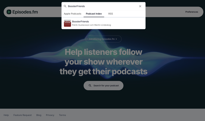Viewport: 205px width, 121px height.
Task: Click the chevron on Introducing Episodes.fm pill
Action: 116,39
